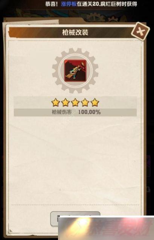Select the fifth rightmost gold star
Viewport: 154px width, 240px height.
(x=95, y=103)
